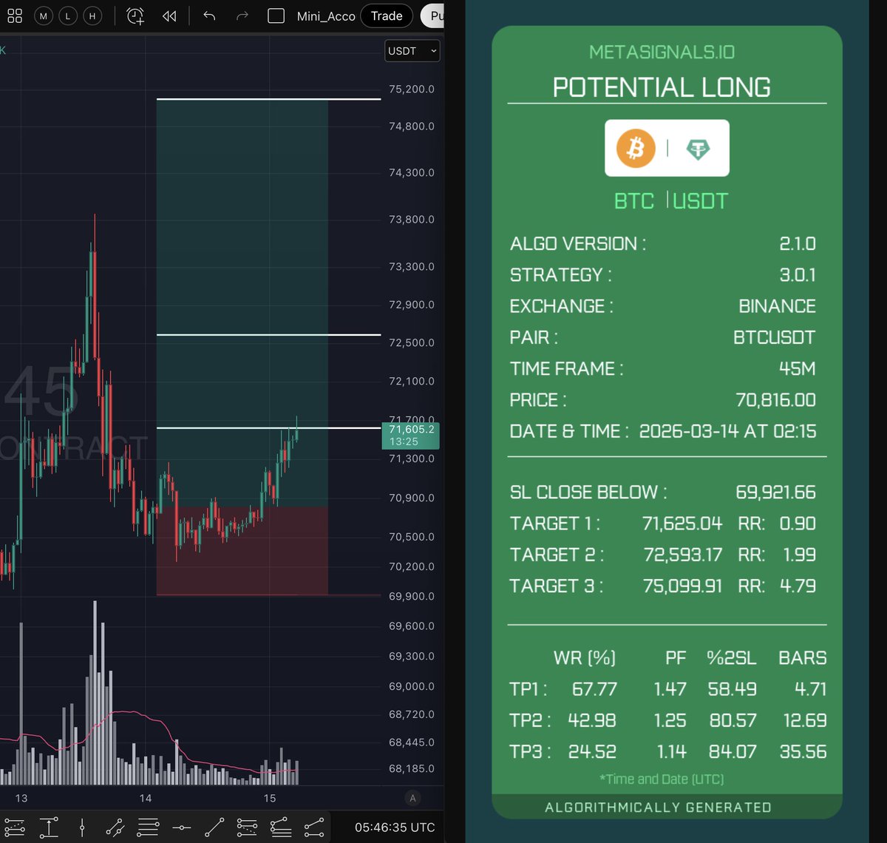Undo the last chart action

click(x=209, y=16)
